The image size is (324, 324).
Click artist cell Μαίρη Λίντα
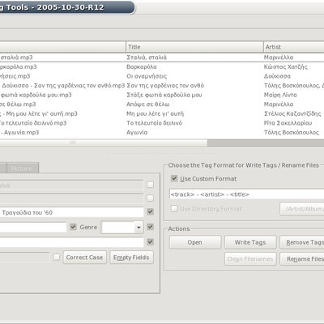pos(280,95)
